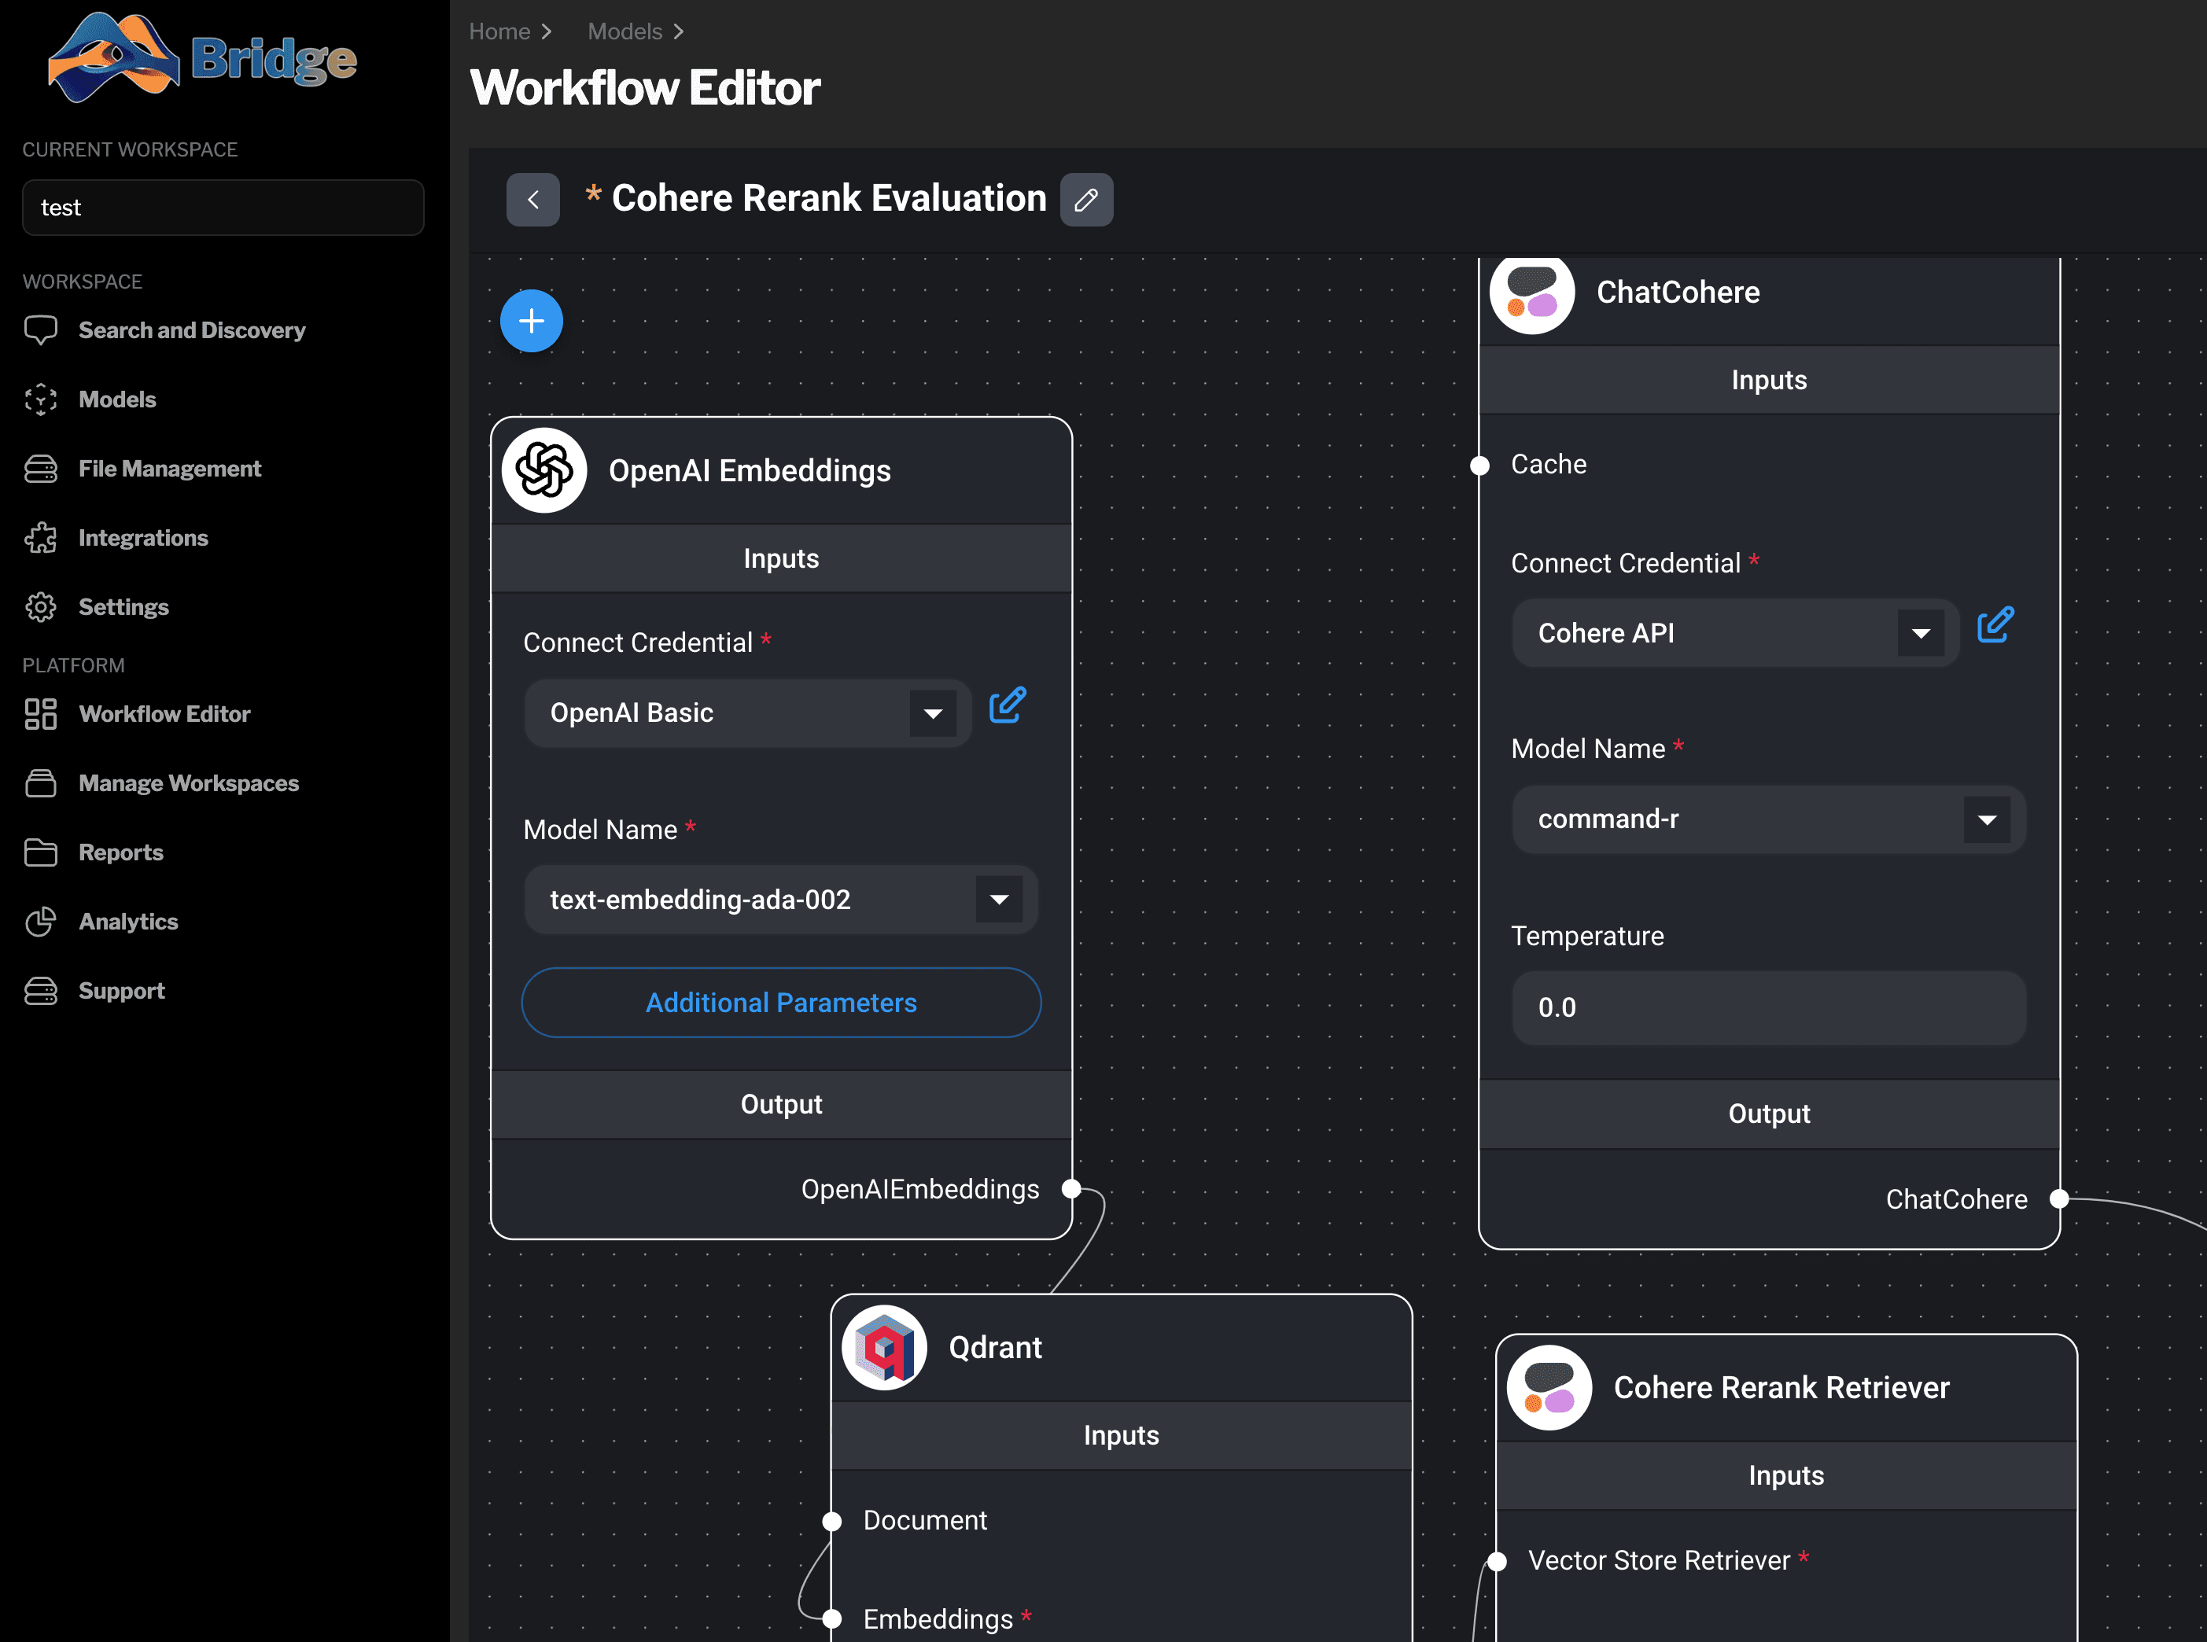Click the Analytics pie chart icon
Viewport: 2207px width, 1642px height.
(x=41, y=922)
